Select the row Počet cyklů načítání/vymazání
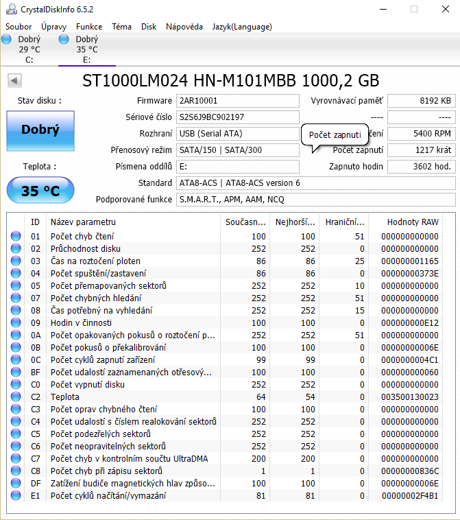Viewport: 460px width, 520px height. pyautogui.click(x=225, y=495)
